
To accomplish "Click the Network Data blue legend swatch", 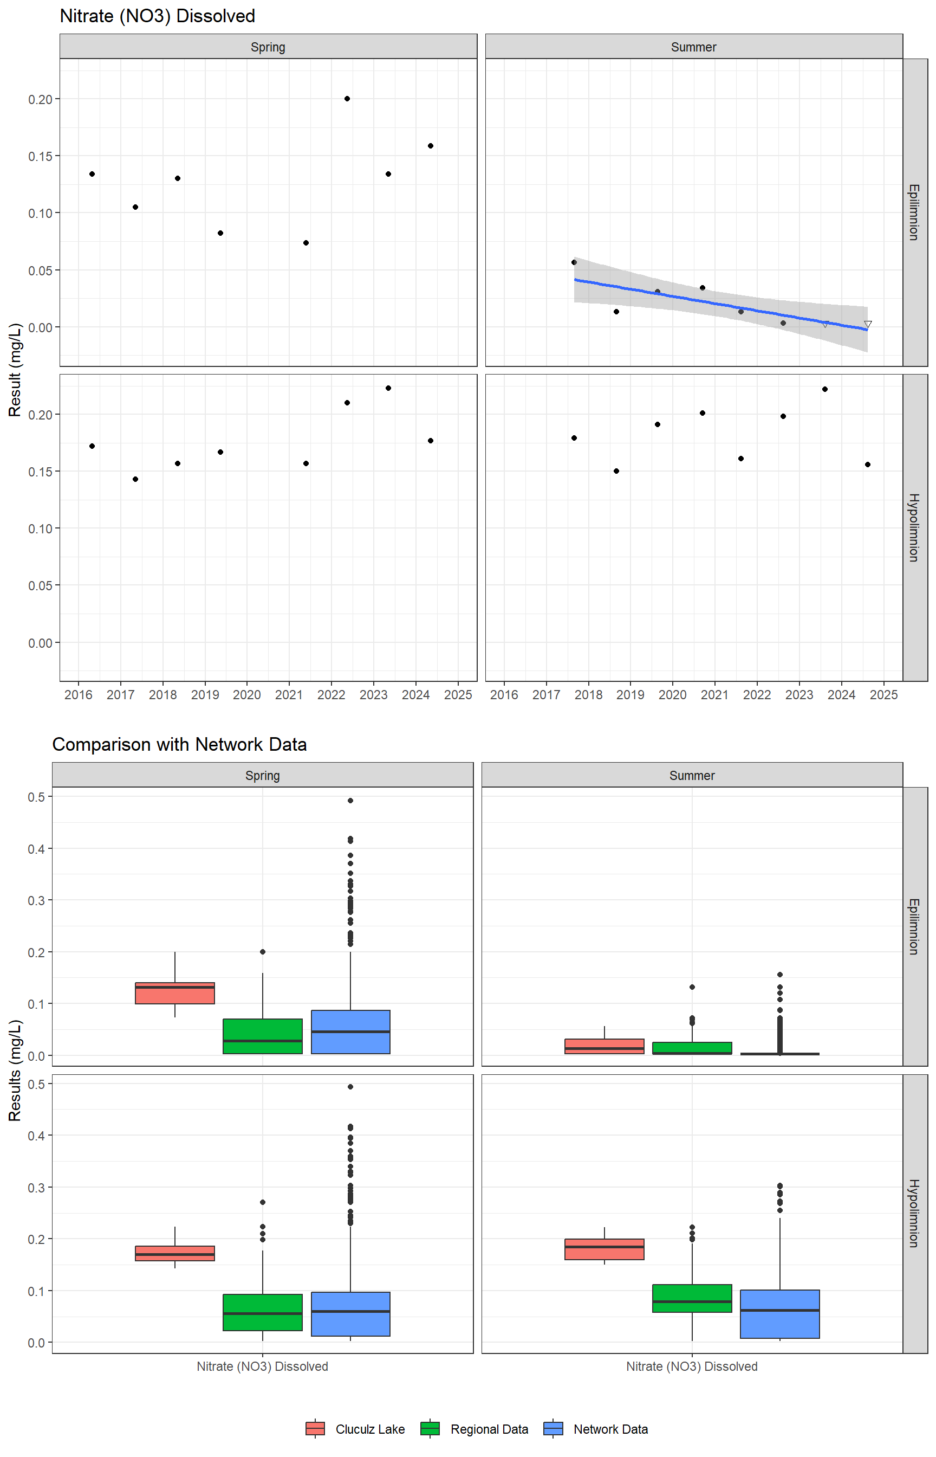I will tap(553, 1428).
